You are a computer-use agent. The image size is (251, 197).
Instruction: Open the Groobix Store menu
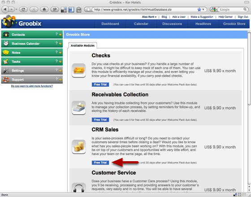click(x=234, y=24)
